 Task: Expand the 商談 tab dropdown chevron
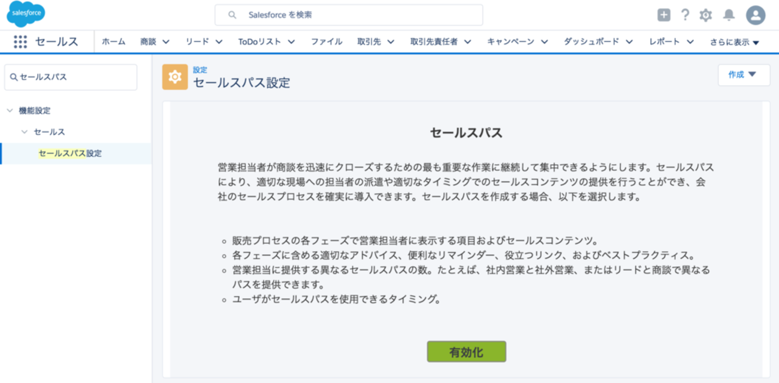click(166, 42)
